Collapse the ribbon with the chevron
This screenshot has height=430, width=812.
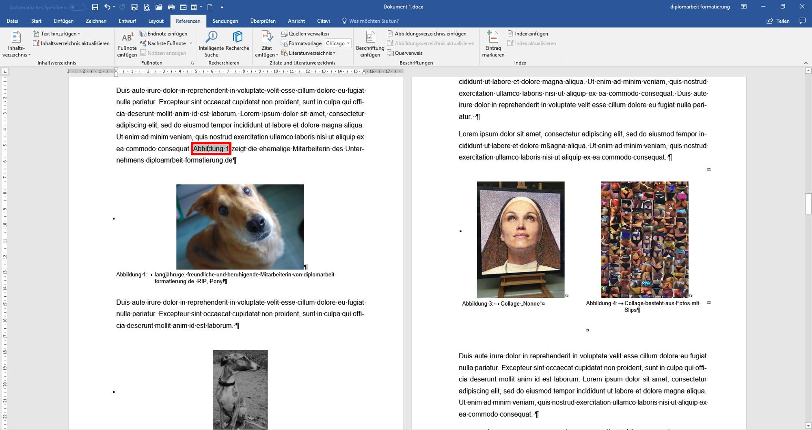806,63
